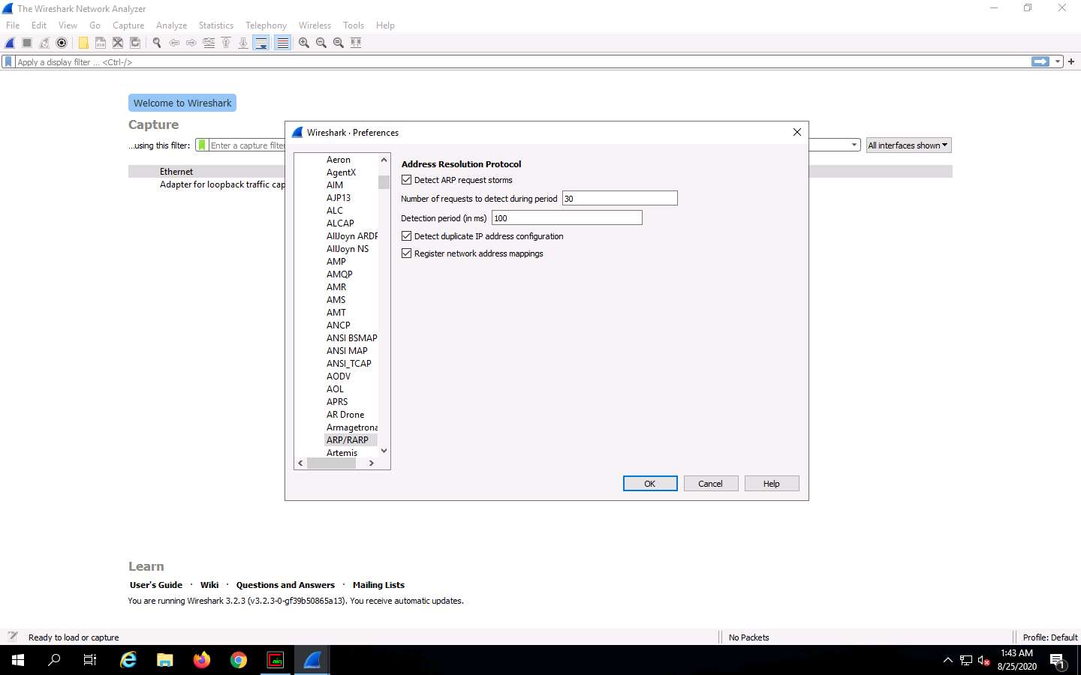Viewport: 1081px width, 675px height.
Task: Open the File menu
Action: tap(13, 25)
